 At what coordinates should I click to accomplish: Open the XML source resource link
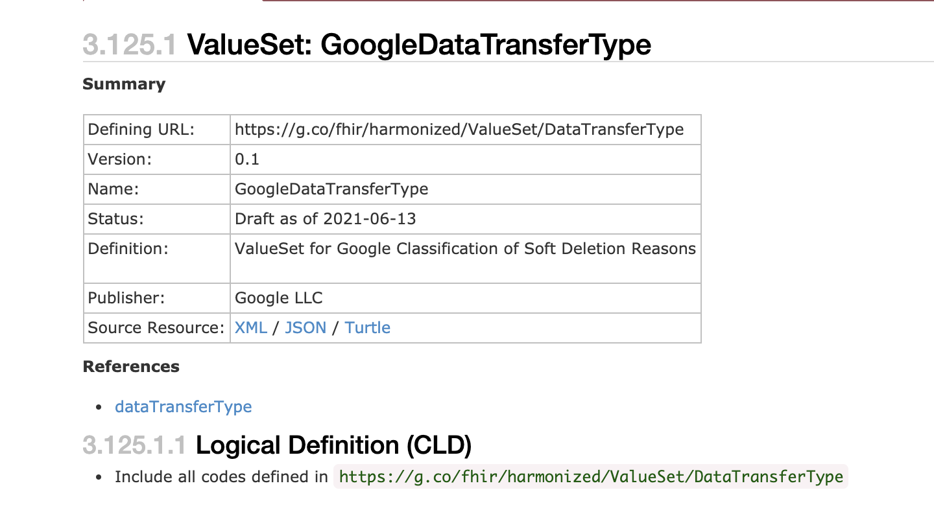click(250, 328)
